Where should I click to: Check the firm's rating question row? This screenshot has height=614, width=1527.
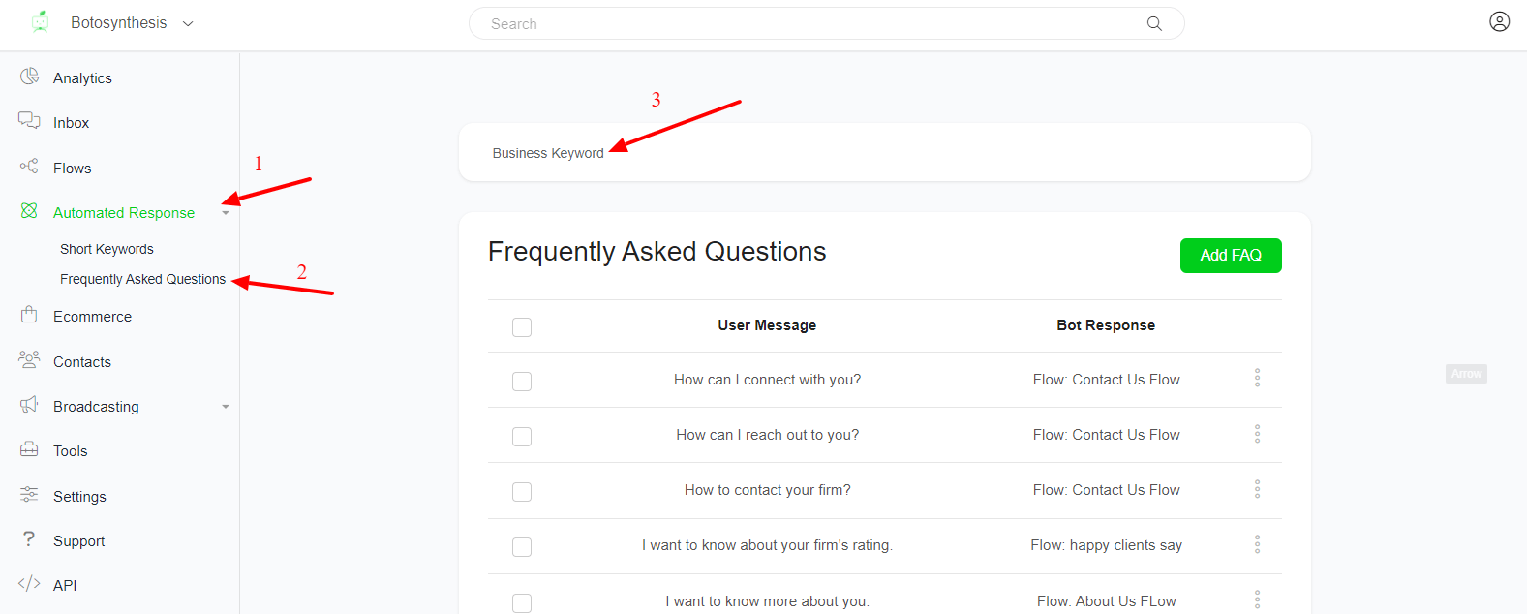pos(522,547)
